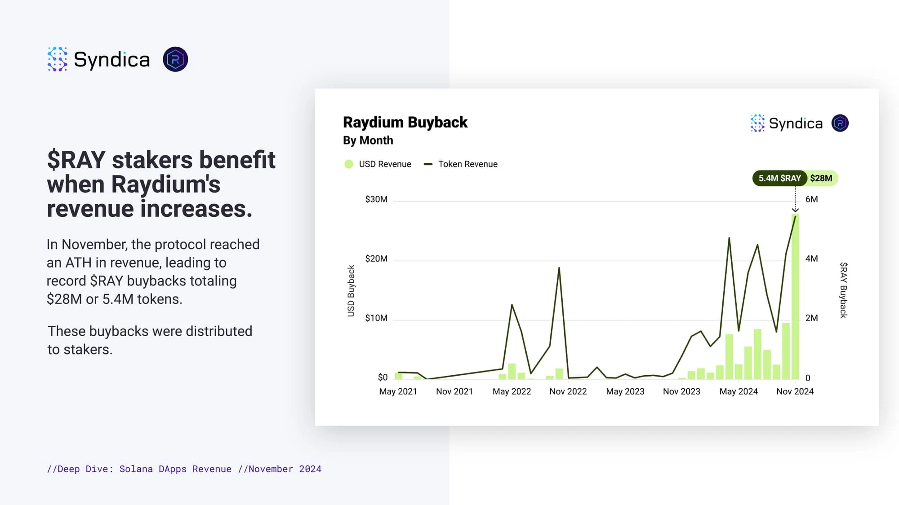Viewport: 899px width, 505px height.
Task: Click the Raydium R icon next to Syndica
Action: coord(175,59)
